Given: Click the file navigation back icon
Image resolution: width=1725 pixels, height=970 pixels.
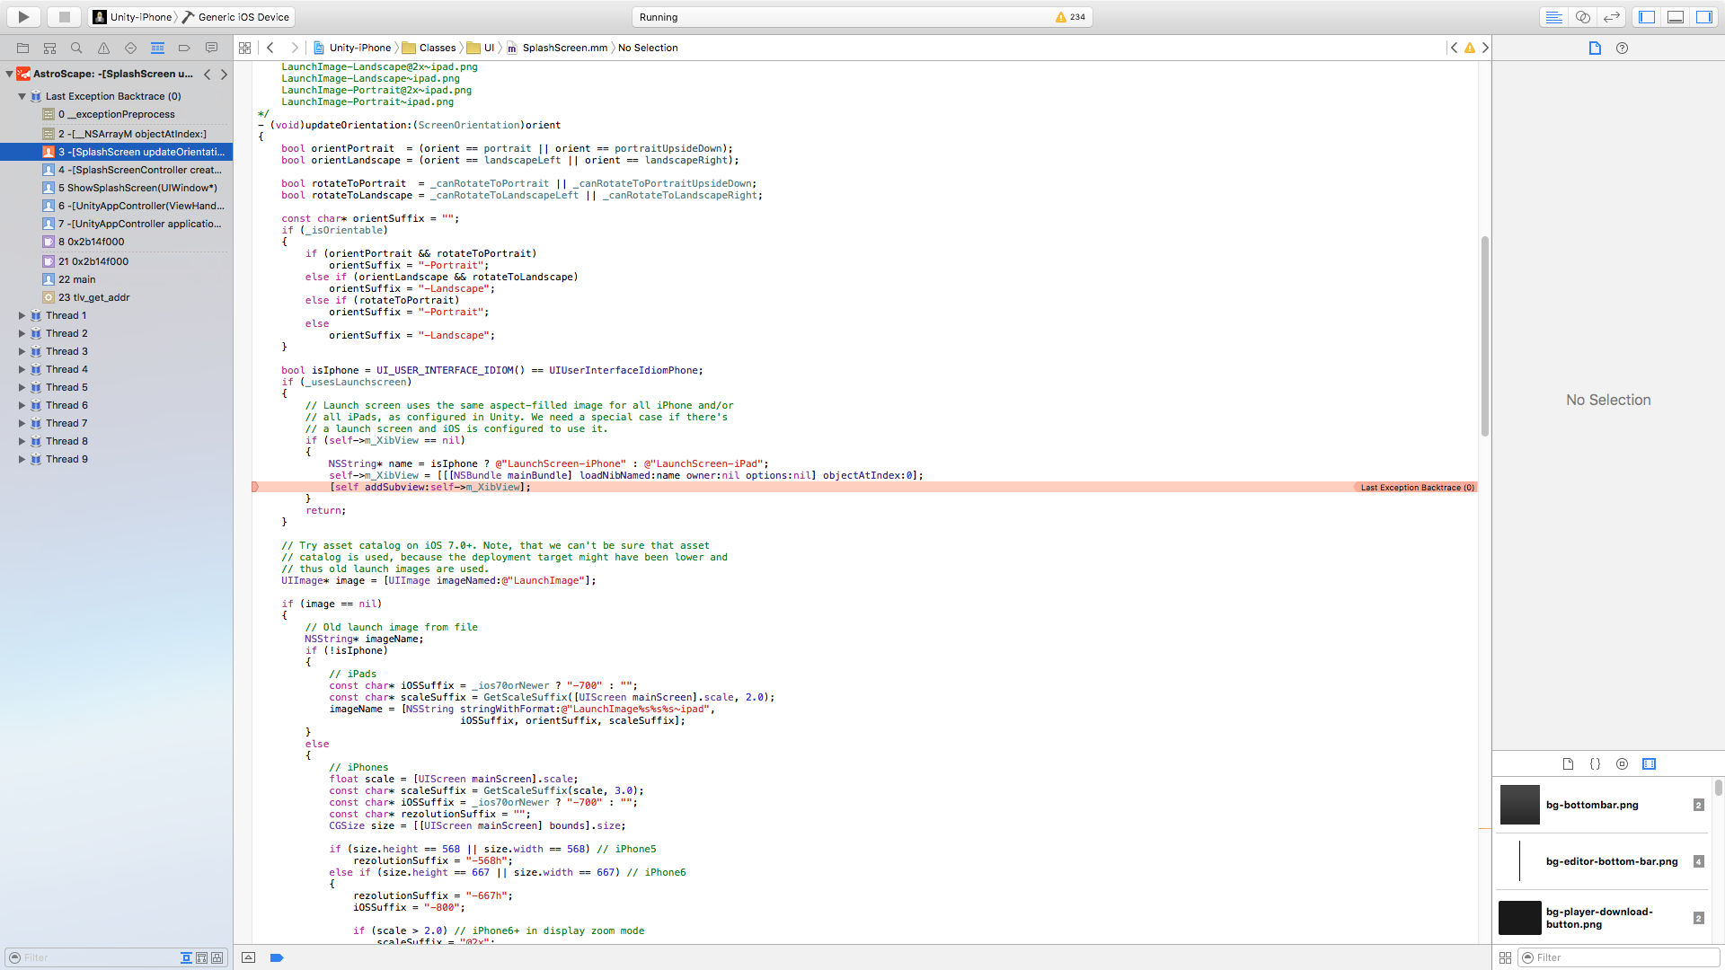Looking at the screenshot, I should pyautogui.click(x=271, y=48).
